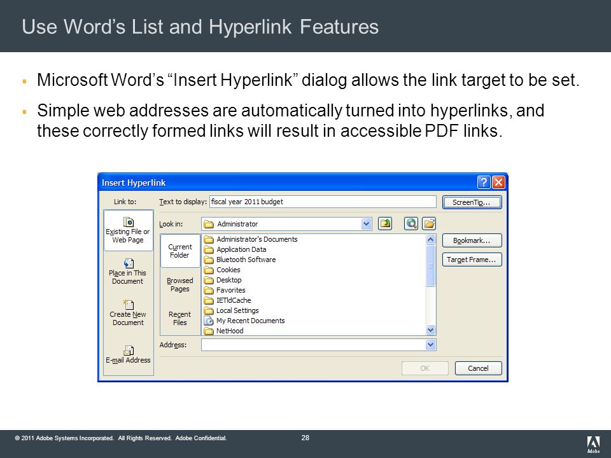Select the Local Settings folder

coord(232,310)
